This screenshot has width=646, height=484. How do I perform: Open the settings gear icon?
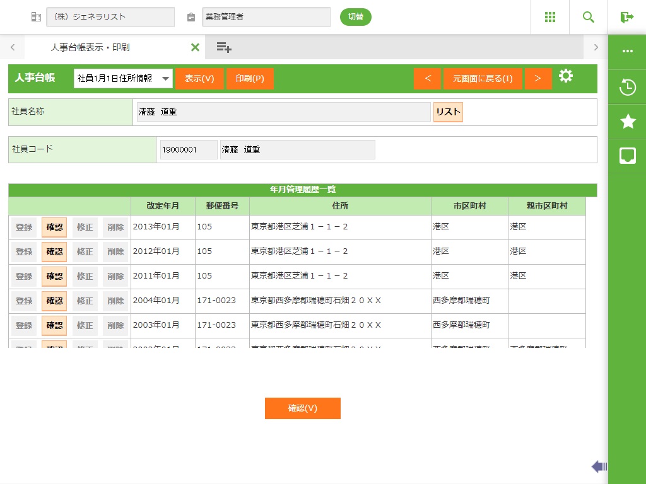[x=566, y=77]
